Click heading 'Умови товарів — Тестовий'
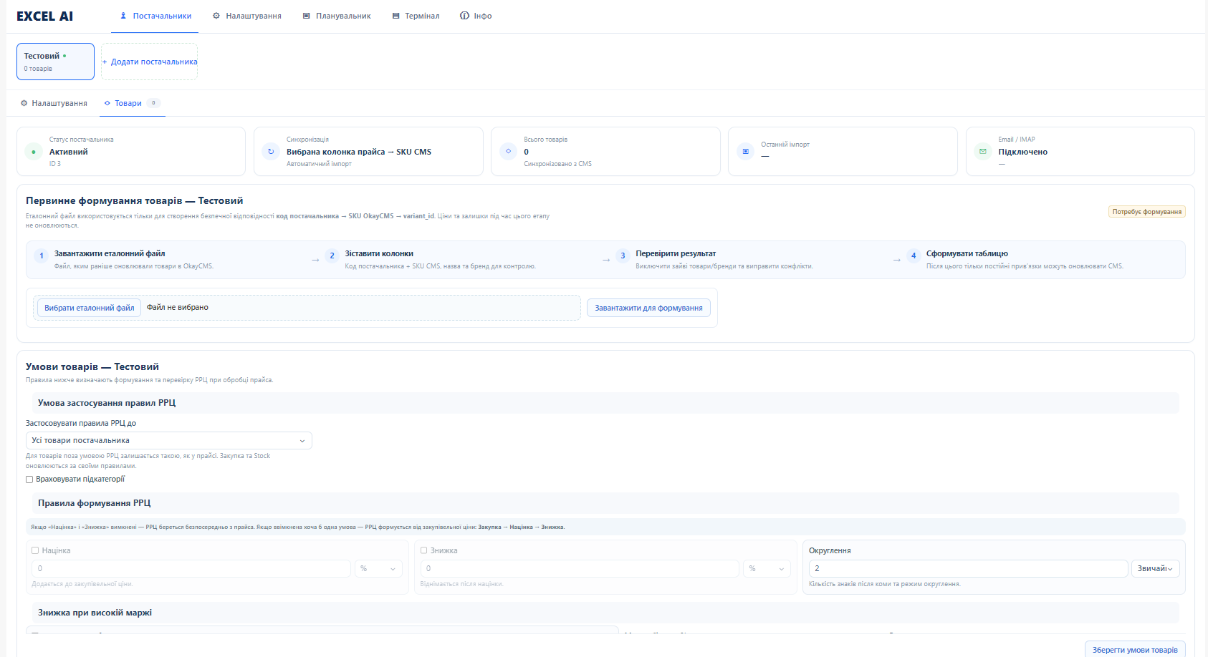Screen dimensions: 1208x657 tap(92, 367)
